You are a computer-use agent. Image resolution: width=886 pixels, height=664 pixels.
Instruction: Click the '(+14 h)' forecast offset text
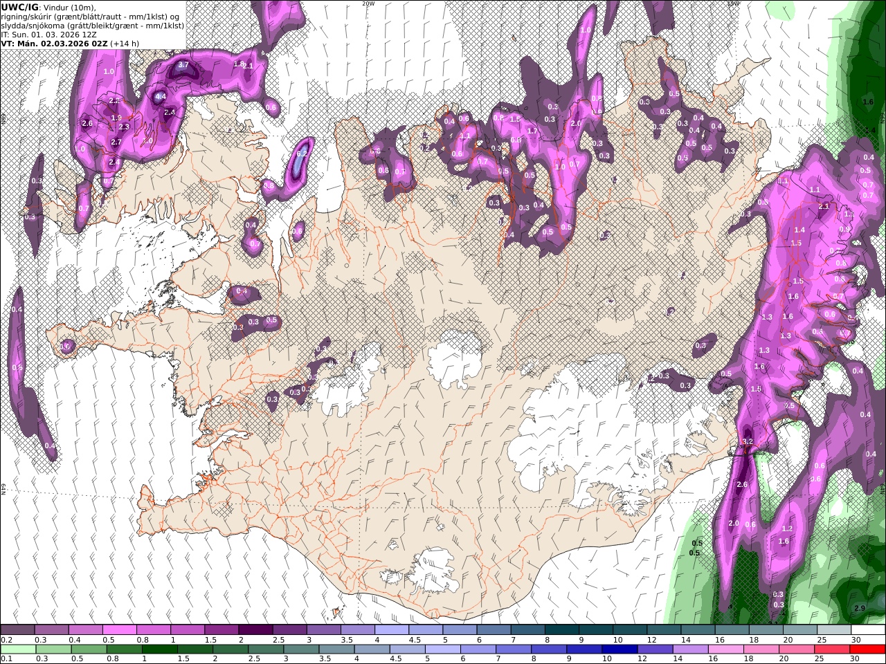click(x=125, y=43)
